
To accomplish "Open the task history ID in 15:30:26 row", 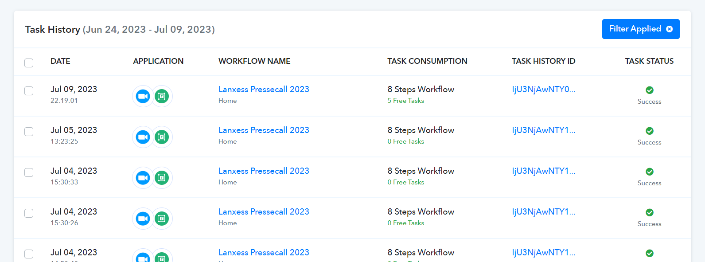I will pyautogui.click(x=544, y=211).
